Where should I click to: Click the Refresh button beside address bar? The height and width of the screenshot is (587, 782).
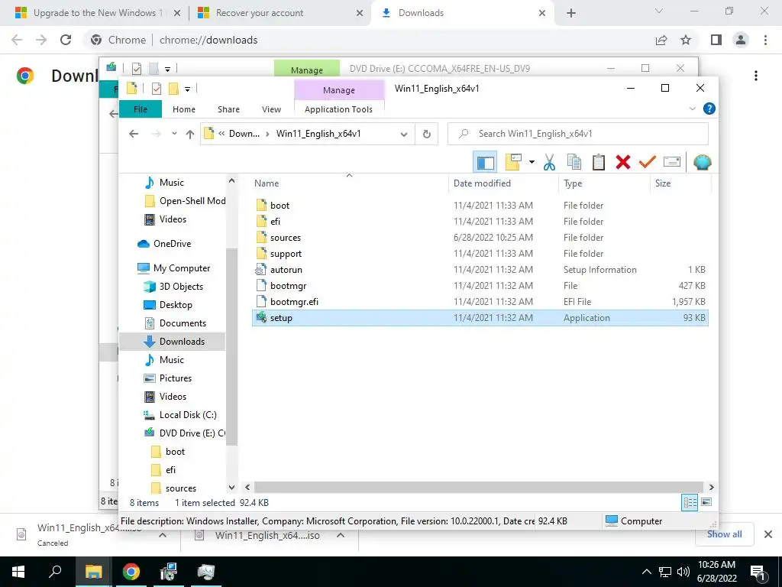[x=426, y=134]
